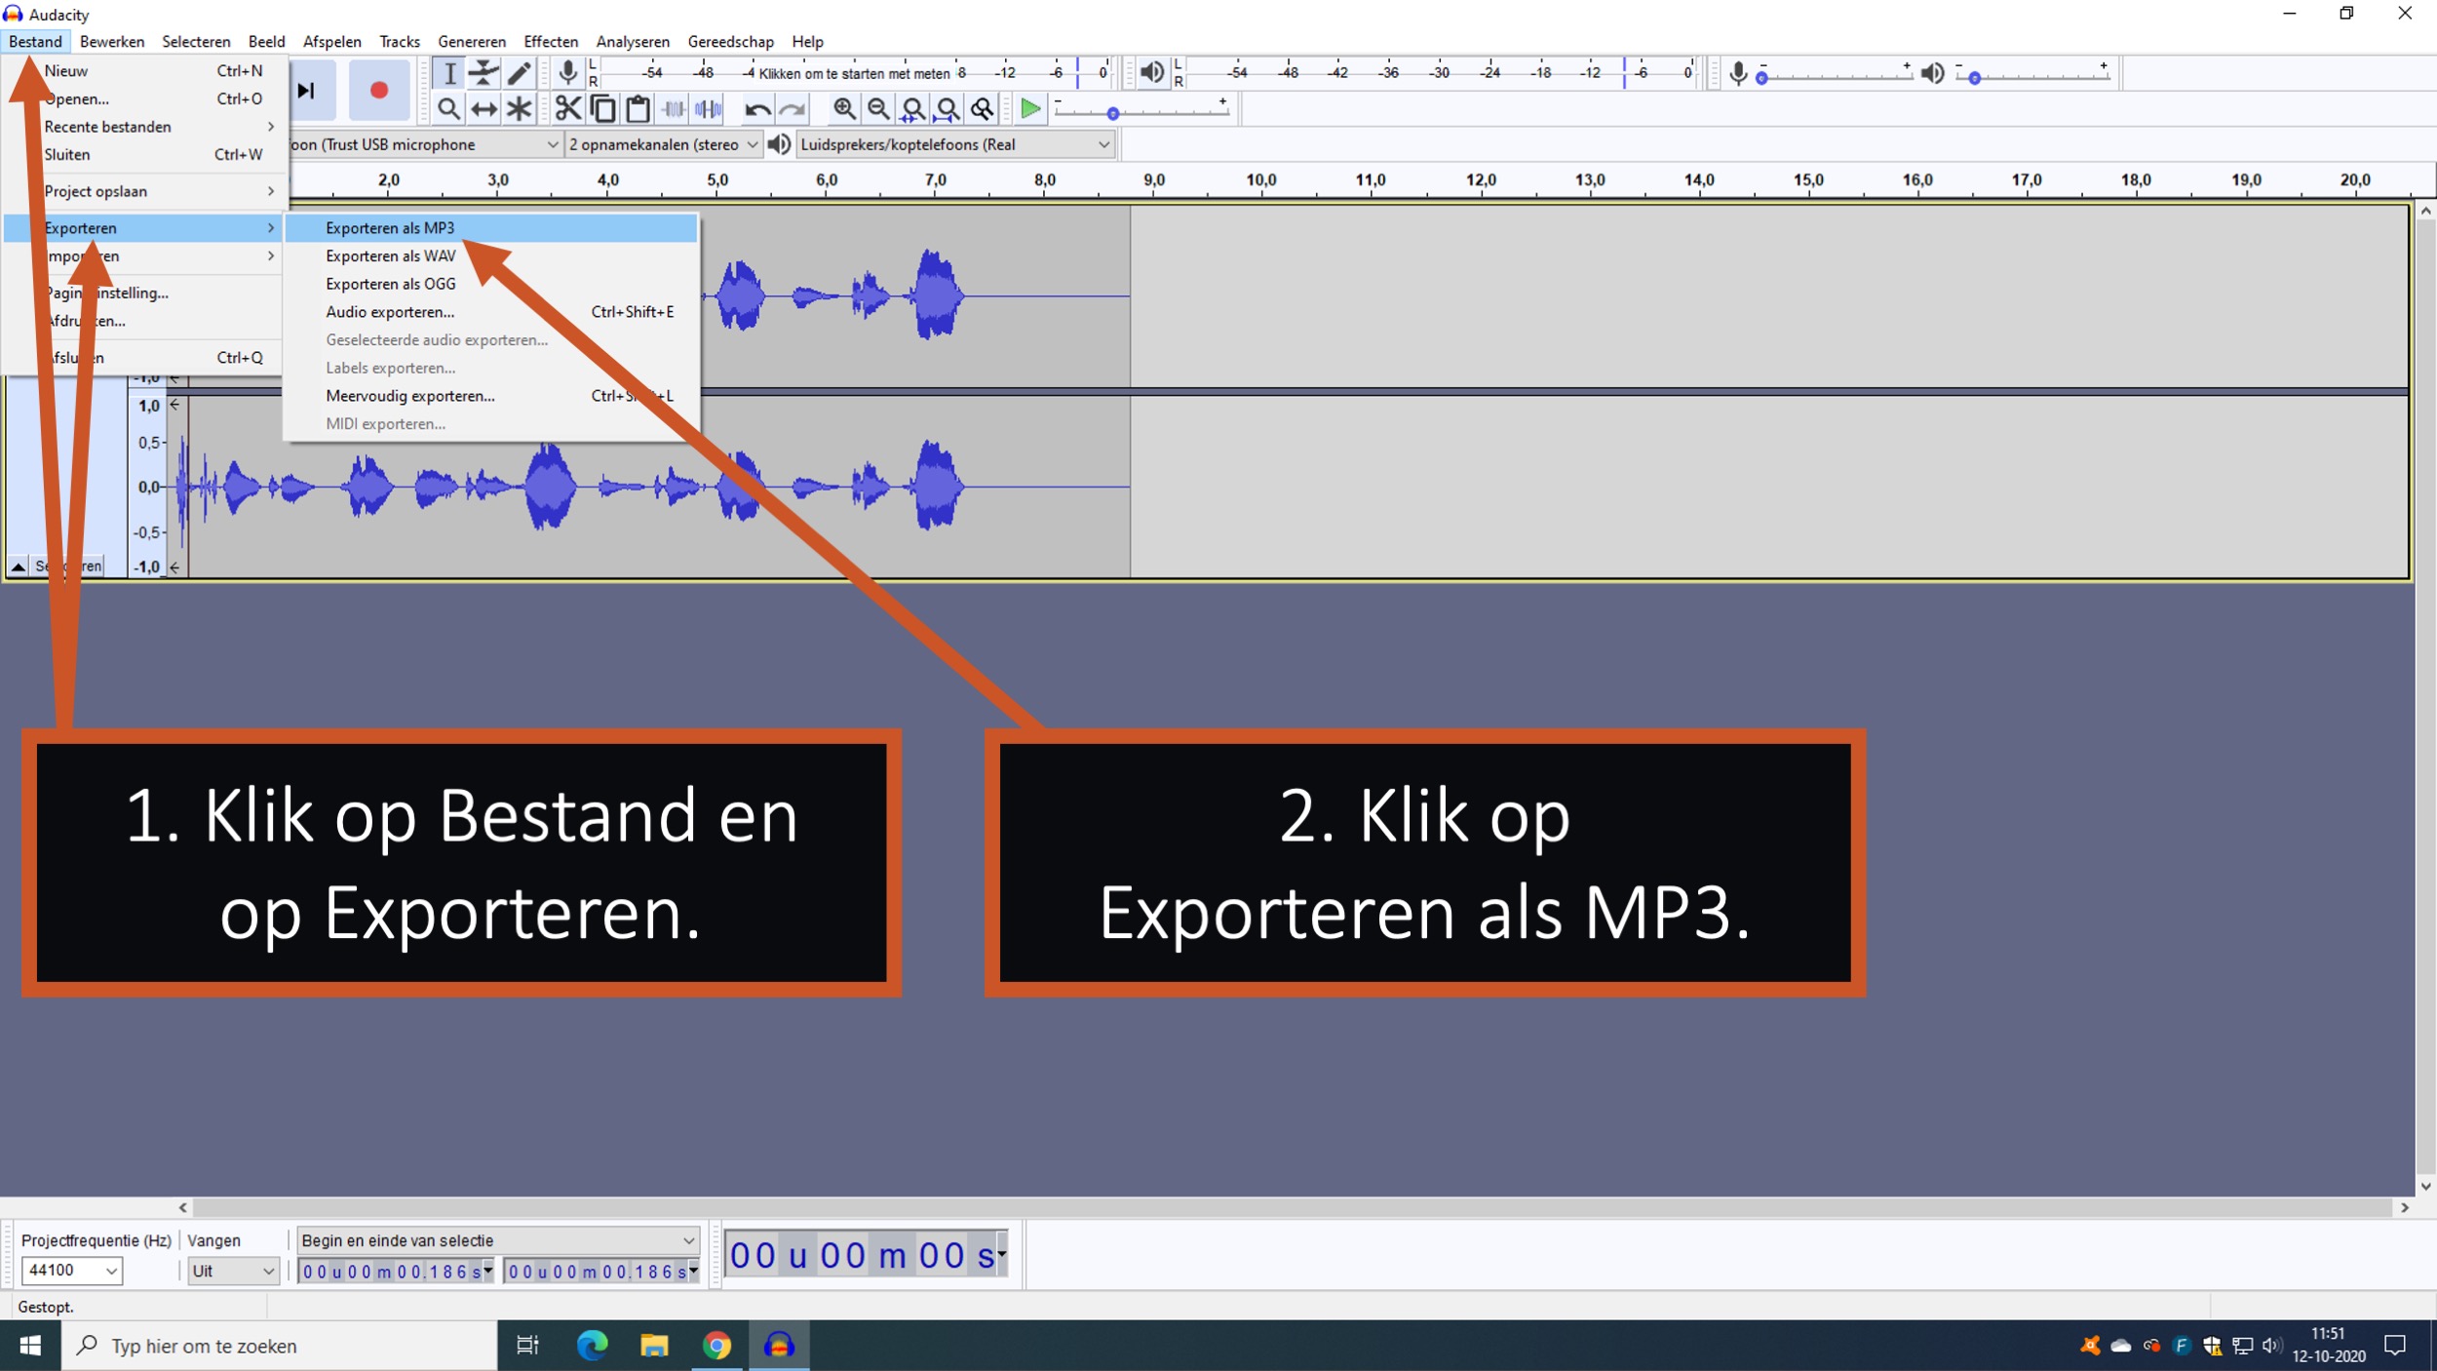
Task: Open the recording channels stereo dropdown
Action: click(x=663, y=144)
